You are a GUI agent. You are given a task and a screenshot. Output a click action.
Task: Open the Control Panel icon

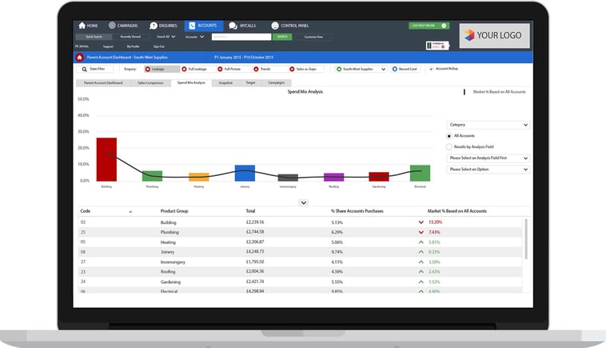click(x=275, y=26)
